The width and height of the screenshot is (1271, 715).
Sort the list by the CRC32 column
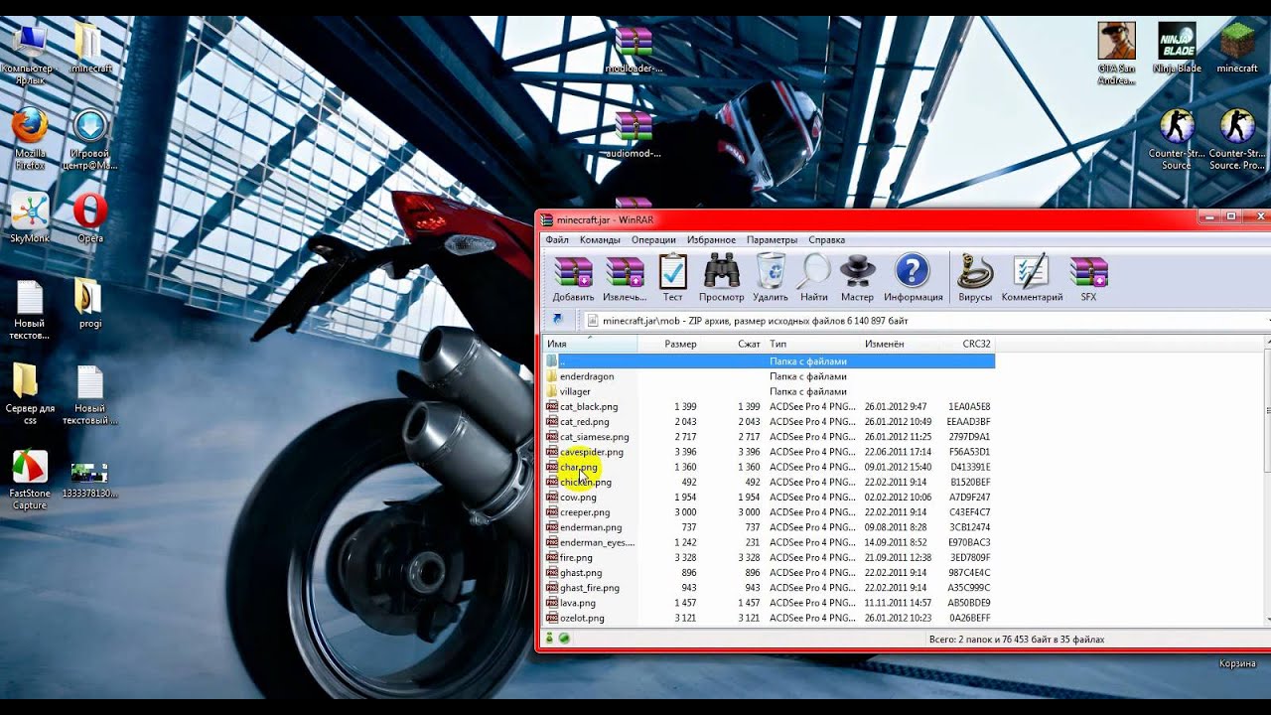[x=967, y=344]
